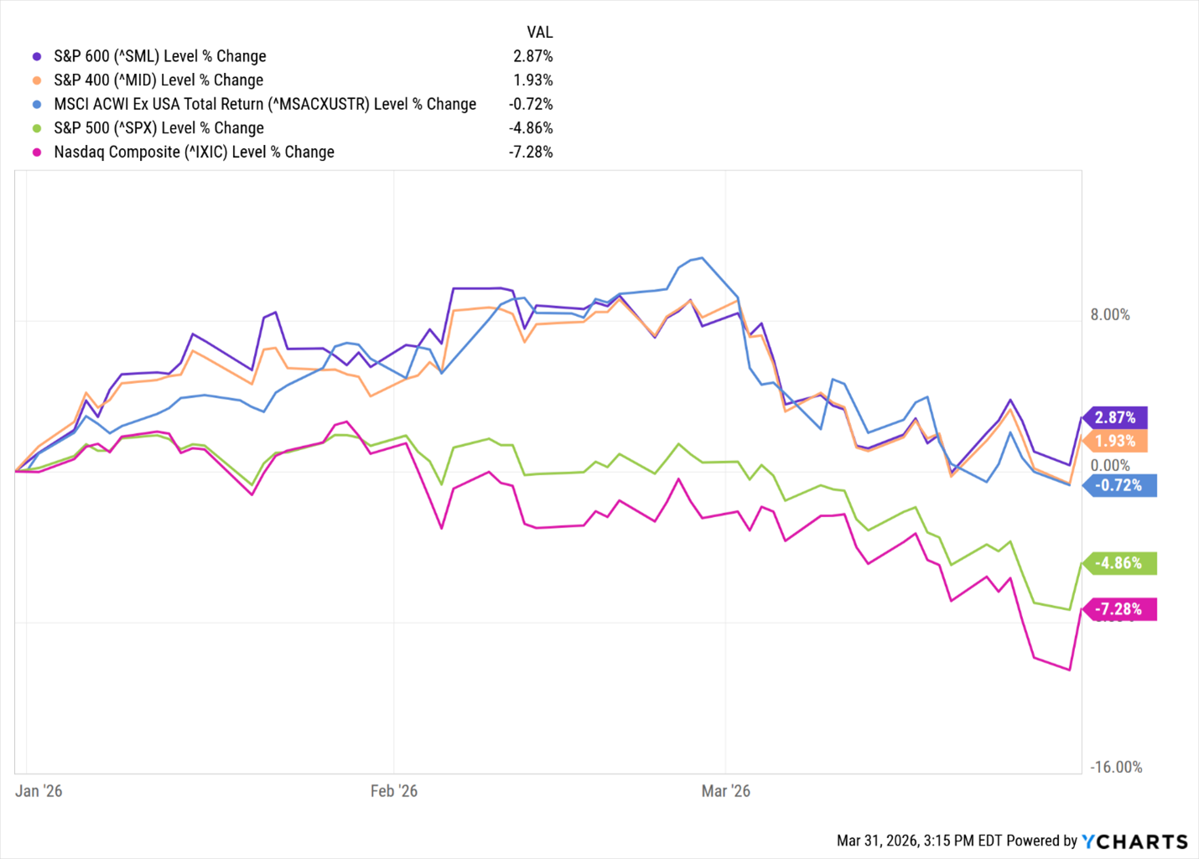Select the MSCI ACWI Ex USA legend label
The width and height of the screenshot is (1199, 859).
tap(265, 104)
